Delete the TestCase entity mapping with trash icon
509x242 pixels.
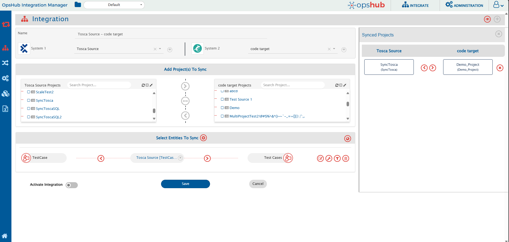pyautogui.click(x=345, y=159)
